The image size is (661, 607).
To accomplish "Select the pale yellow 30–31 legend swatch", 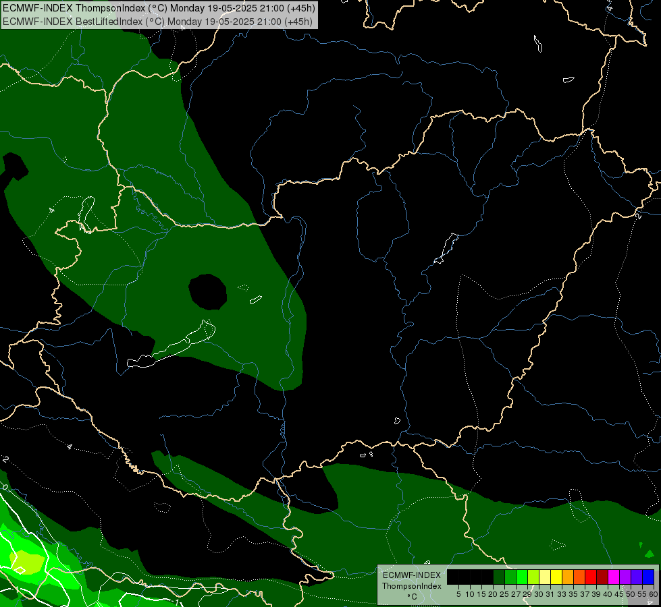I will point(545,577).
